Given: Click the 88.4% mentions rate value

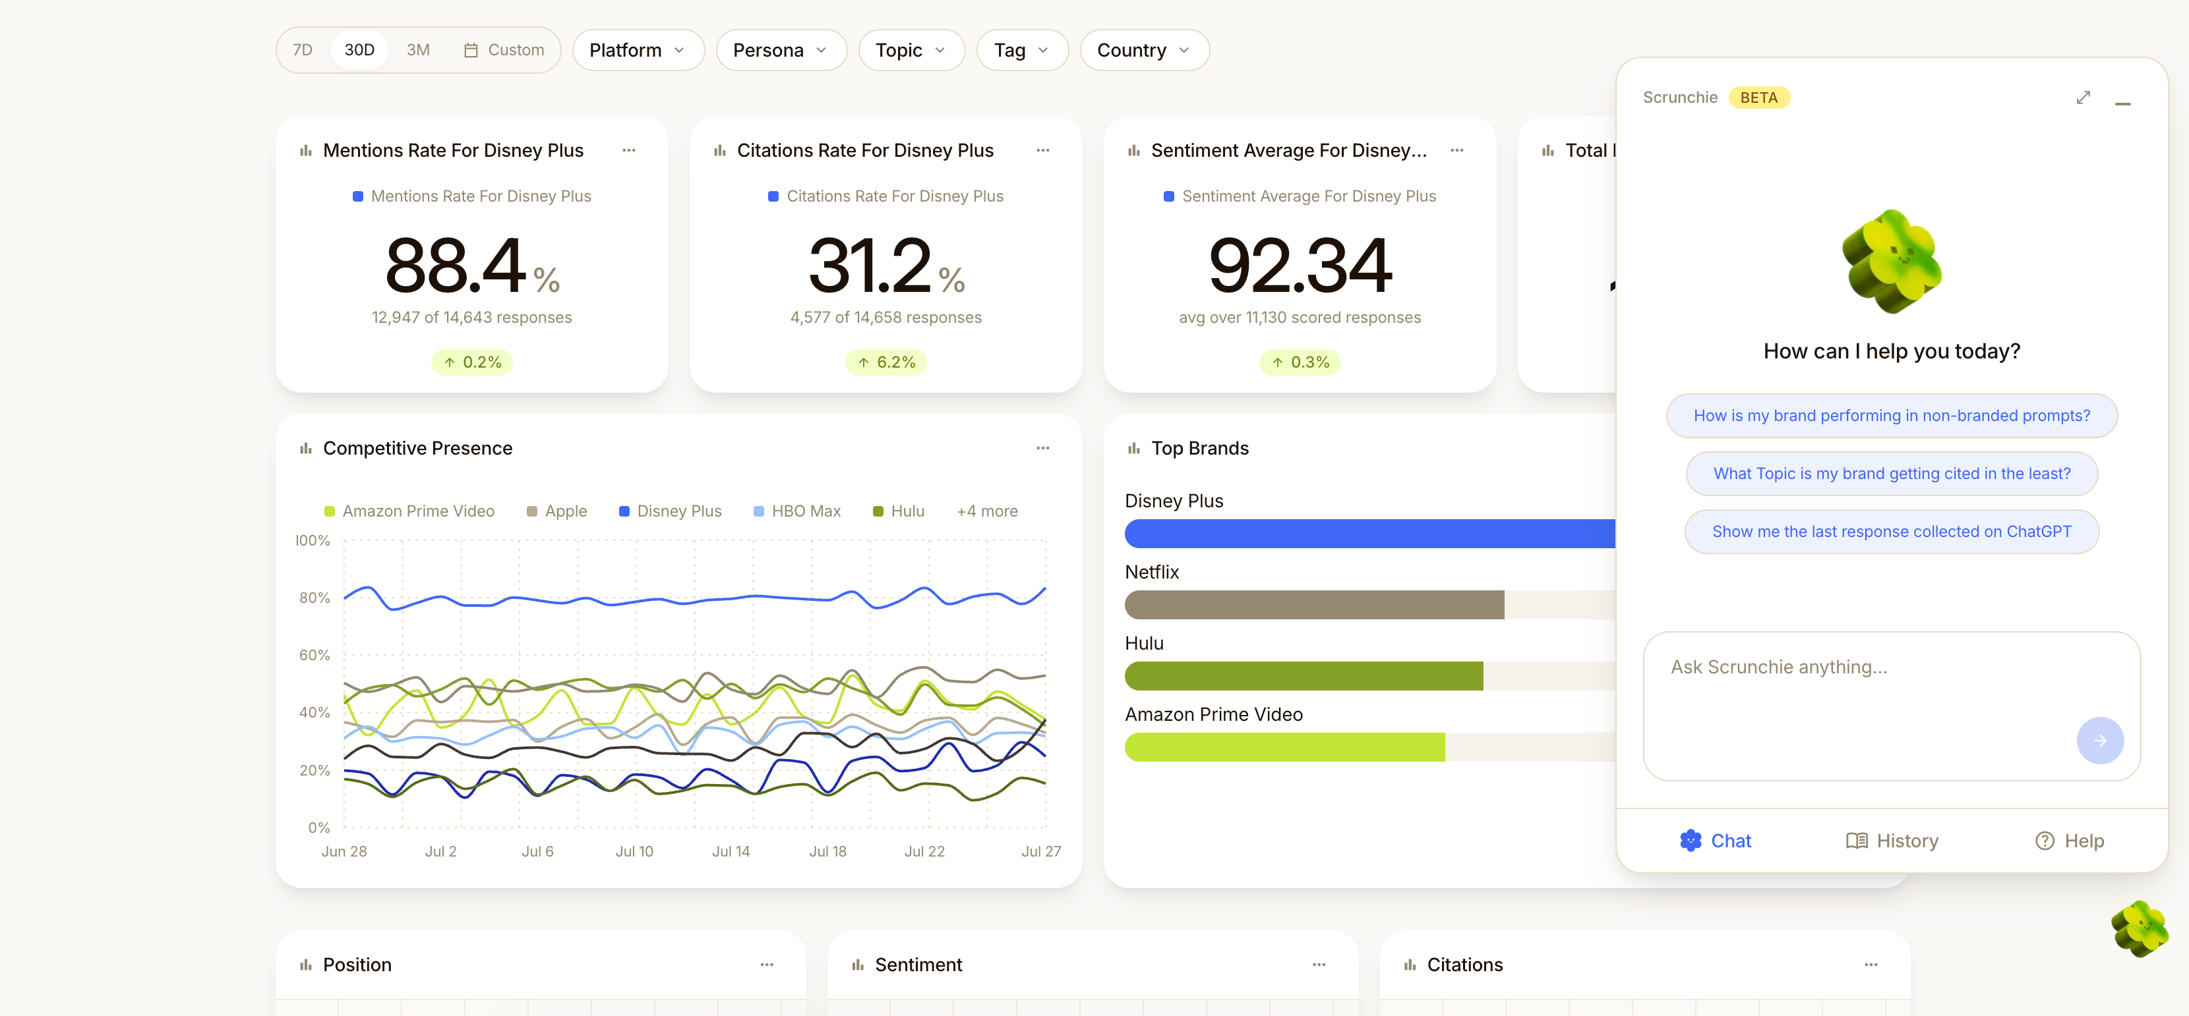Looking at the screenshot, I should tap(471, 265).
